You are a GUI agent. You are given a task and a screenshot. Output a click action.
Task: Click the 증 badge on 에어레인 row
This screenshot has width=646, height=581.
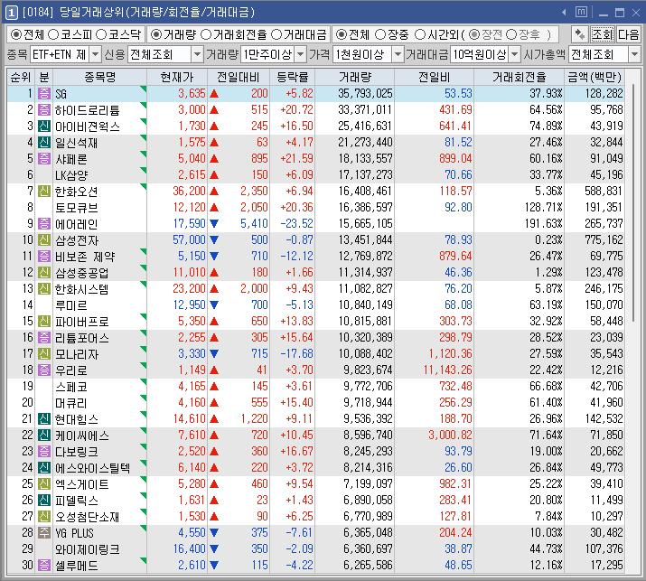(44, 224)
